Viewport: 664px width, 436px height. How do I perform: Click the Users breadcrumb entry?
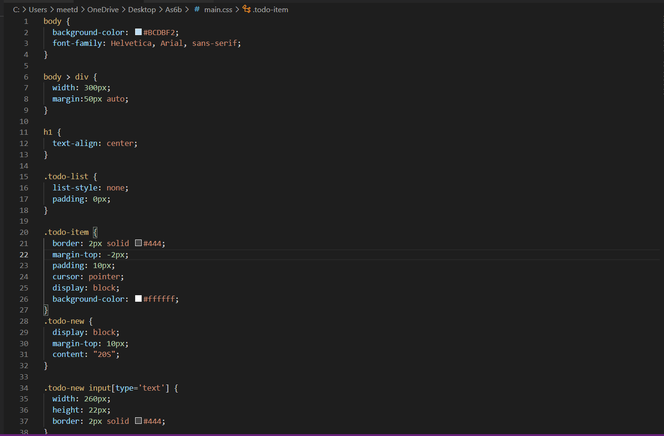[x=38, y=9]
